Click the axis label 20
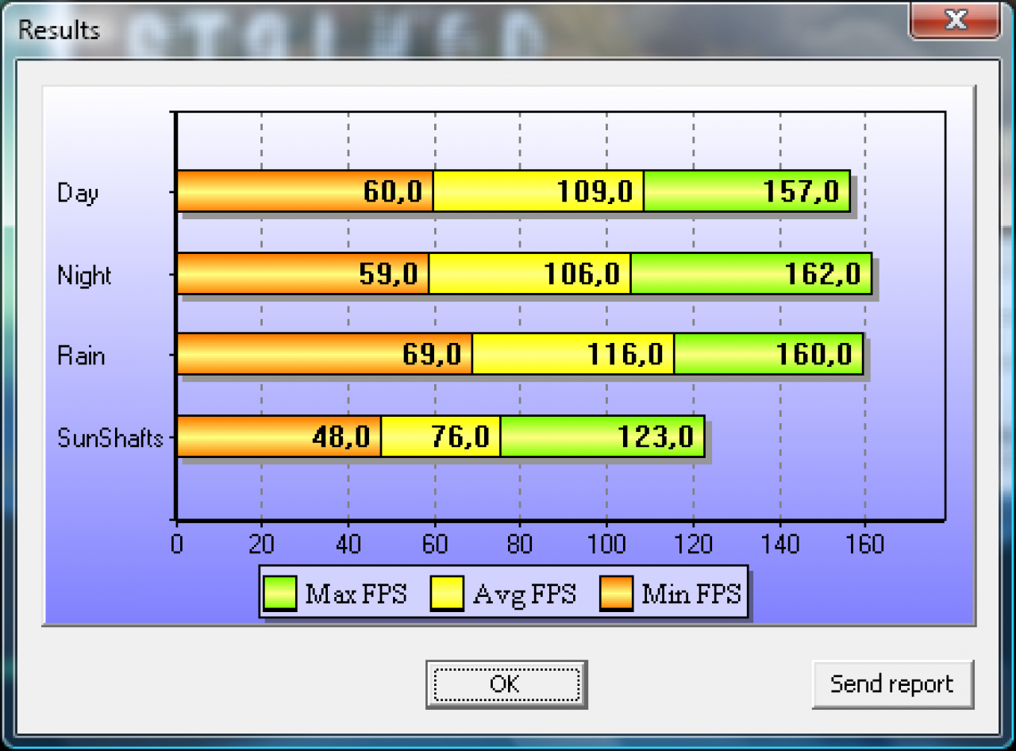The width and height of the screenshot is (1016, 751). point(261,545)
